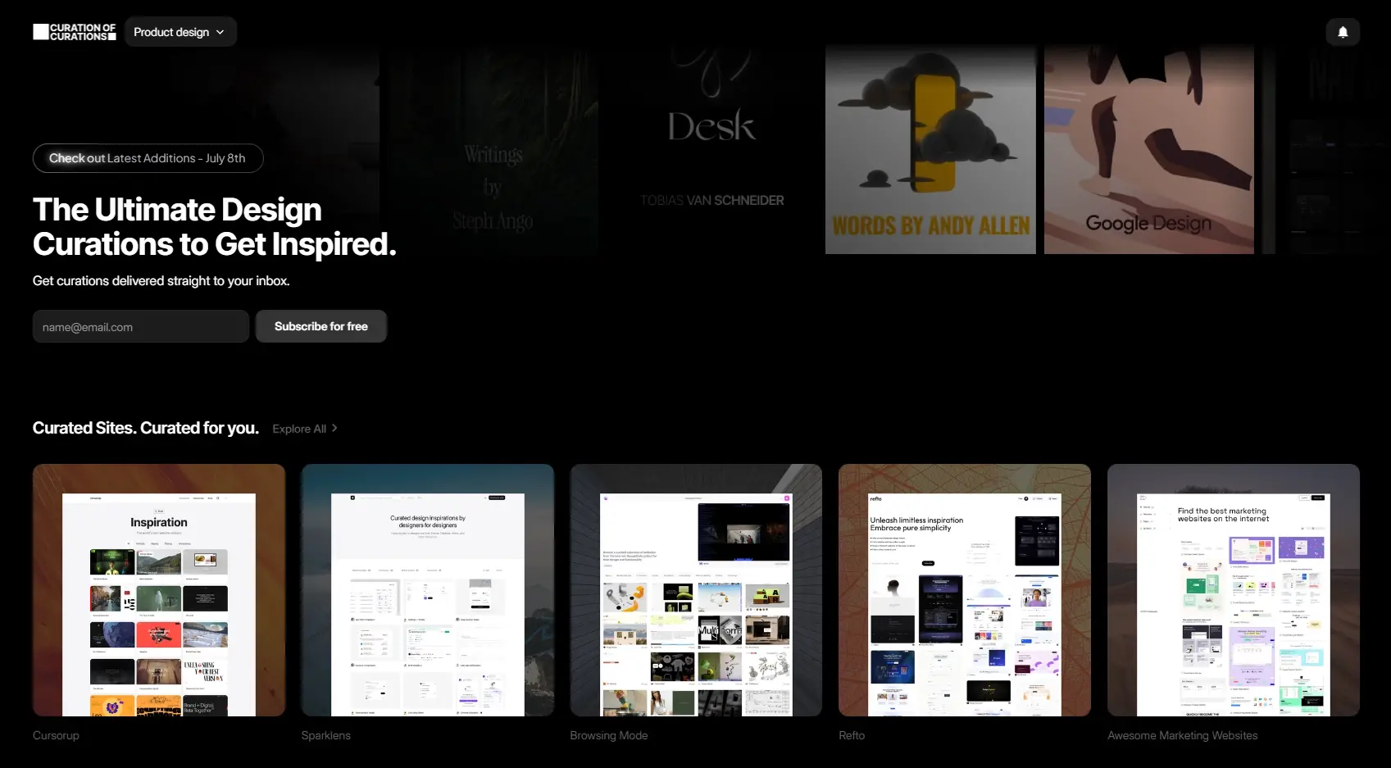1391x768 pixels.
Task: Open the Writings by Steph Ango card
Action: tap(493, 149)
